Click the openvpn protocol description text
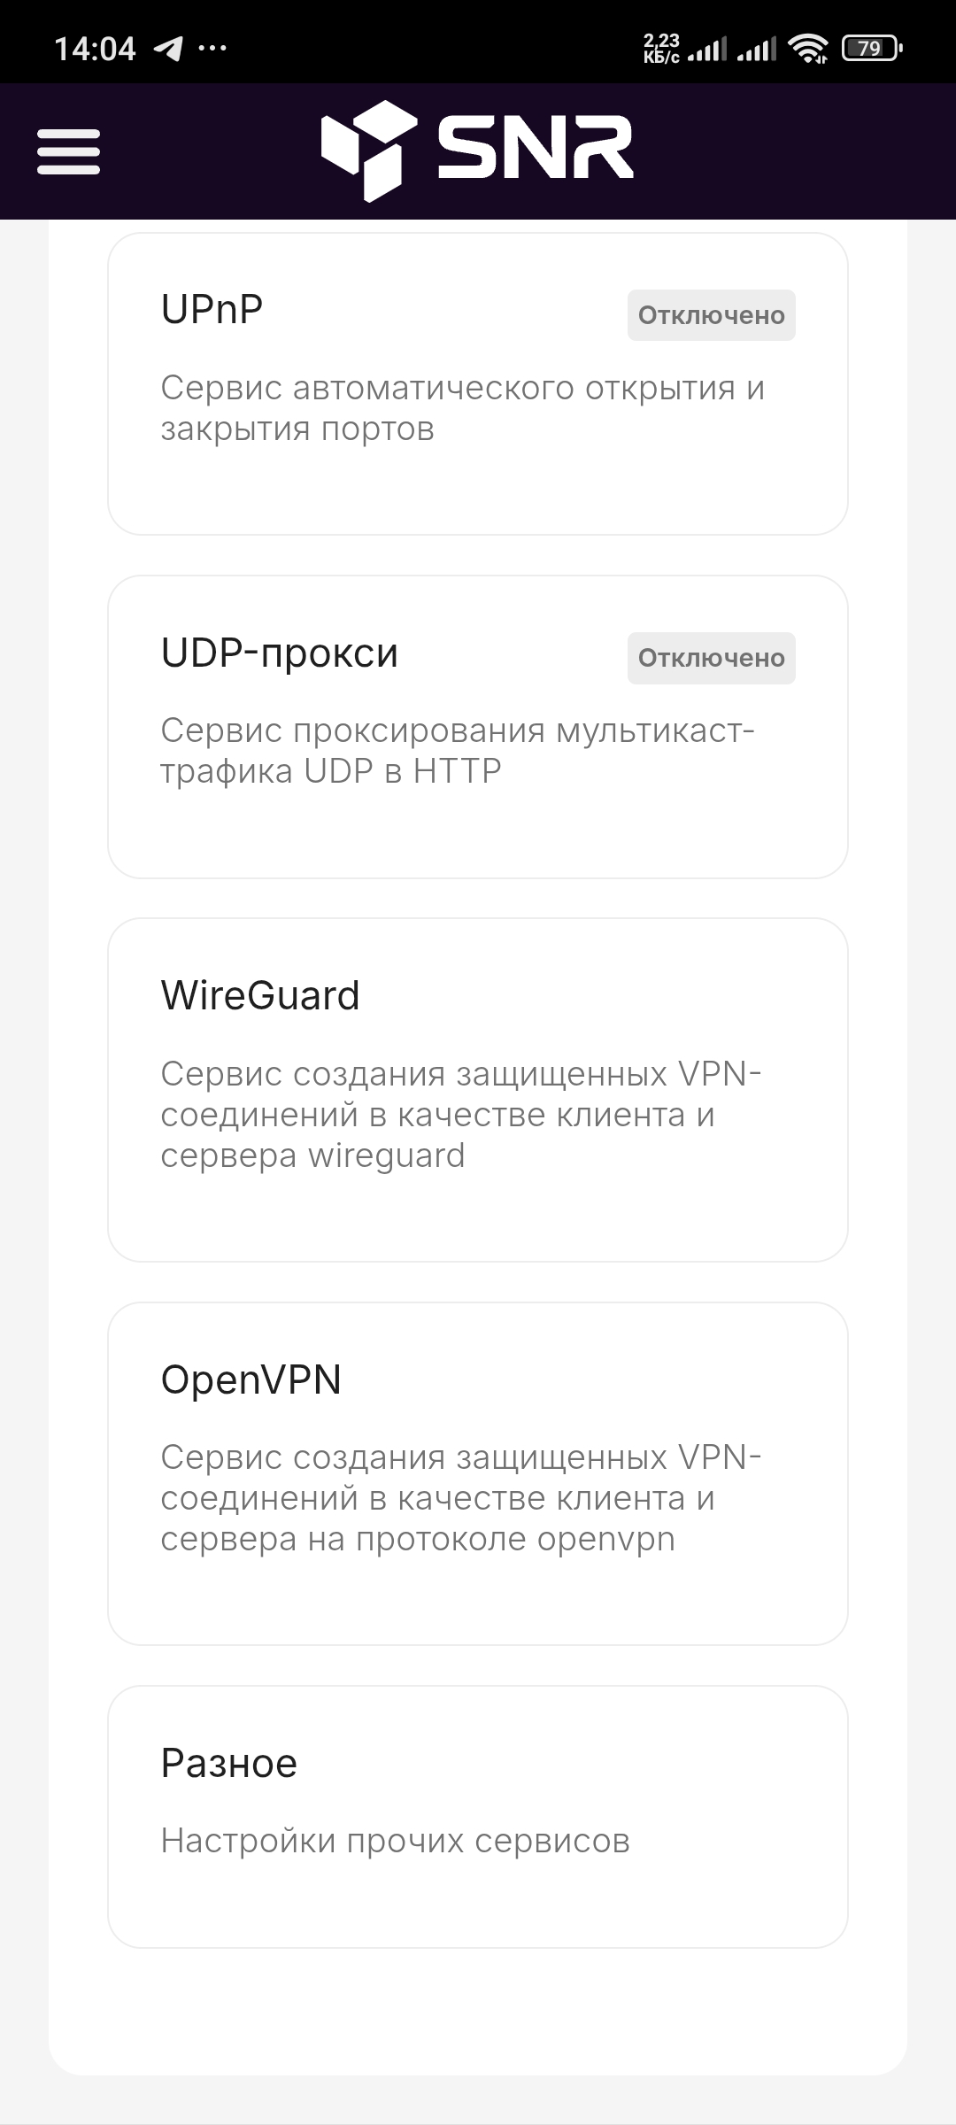 [460, 1498]
